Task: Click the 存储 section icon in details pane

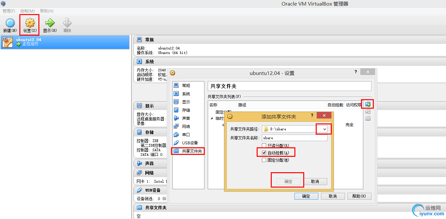Action: pos(139,132)
